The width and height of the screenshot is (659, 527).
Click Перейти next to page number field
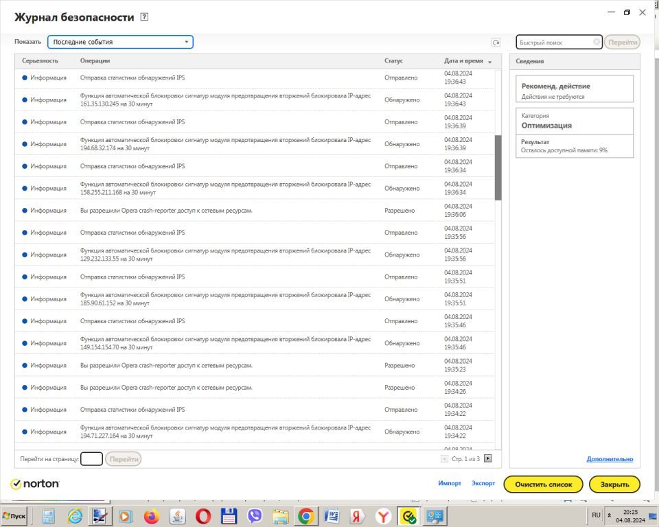pos(123,459)
